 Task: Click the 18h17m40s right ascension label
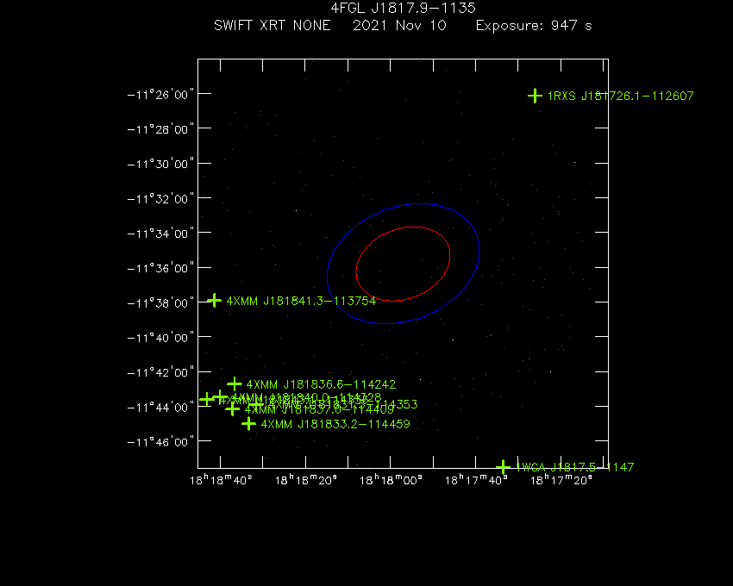476,480
